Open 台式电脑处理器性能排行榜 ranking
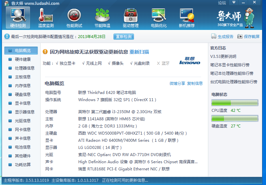The image size is (266, 185). (234, 82)
